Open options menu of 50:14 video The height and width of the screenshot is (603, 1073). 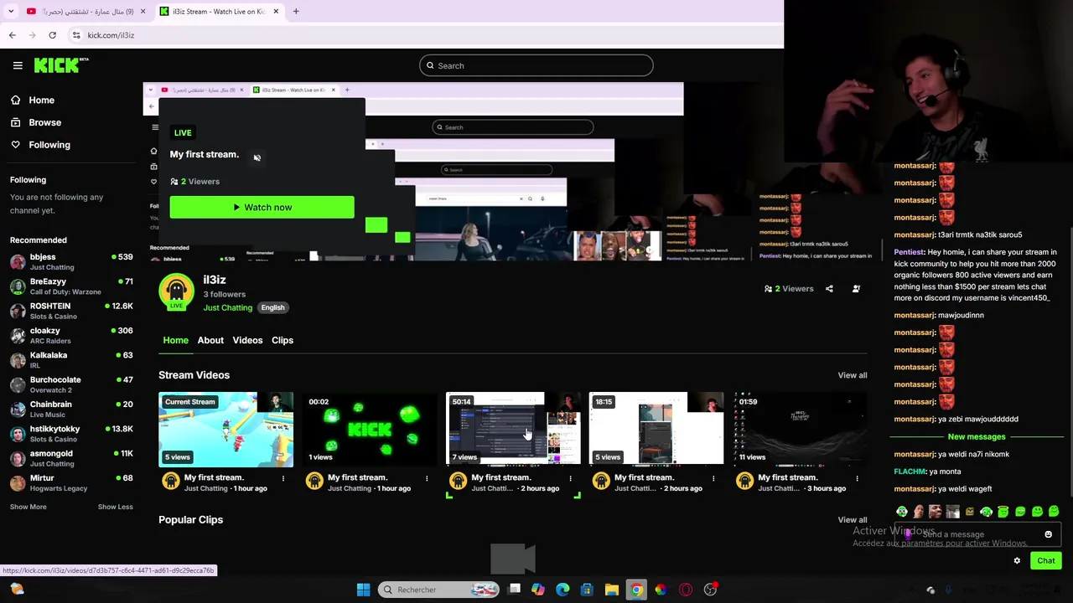570,479
